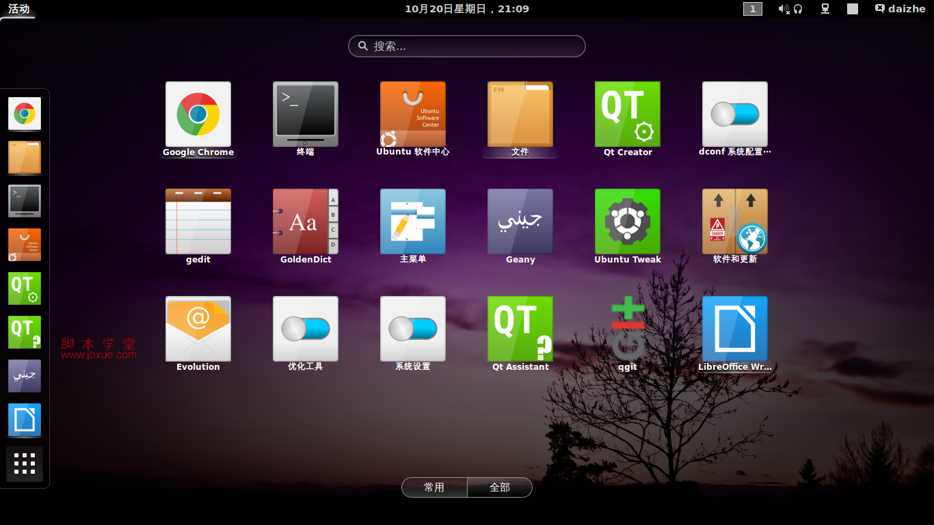The width and height of the screenshot is (934, 525).
Task: Open the wired network status icon
Action: 825,9
